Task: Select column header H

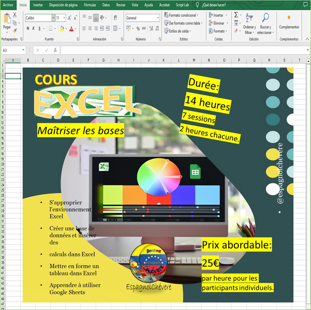Action: (118, 60)
